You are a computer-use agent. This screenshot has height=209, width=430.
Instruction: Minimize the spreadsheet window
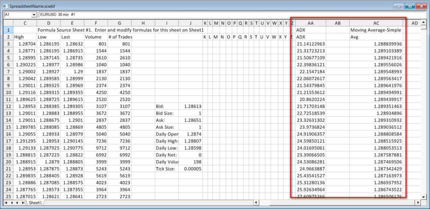[x=399, y=6]
